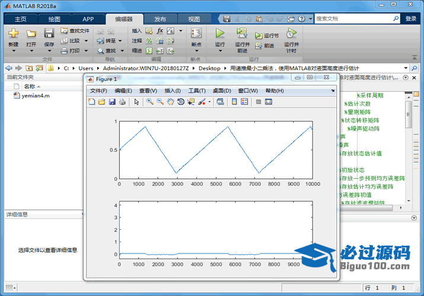Click the Zoom In tool in Figure toolbar
The height and width of the screenshot is (296, 424).
[x=150, y=102]
